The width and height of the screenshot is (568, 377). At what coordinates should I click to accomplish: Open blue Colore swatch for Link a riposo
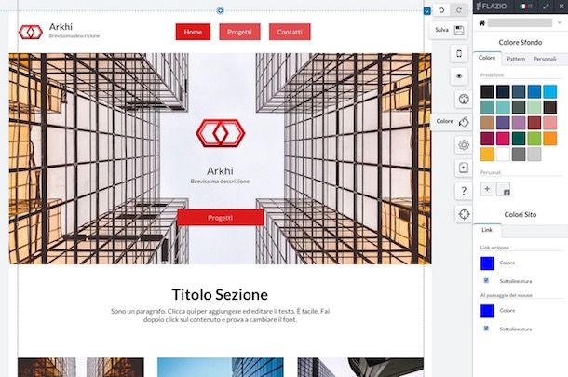pos(487,263)
